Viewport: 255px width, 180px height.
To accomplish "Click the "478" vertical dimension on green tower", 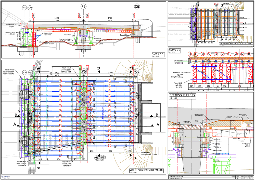I will (x=23, y=37).
